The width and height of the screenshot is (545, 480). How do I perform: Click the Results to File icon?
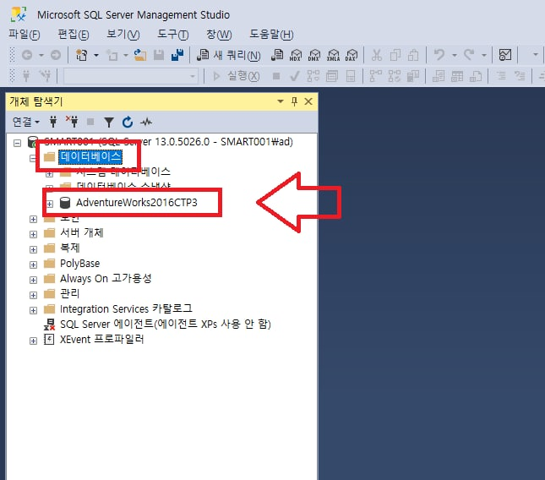[476, 76]
